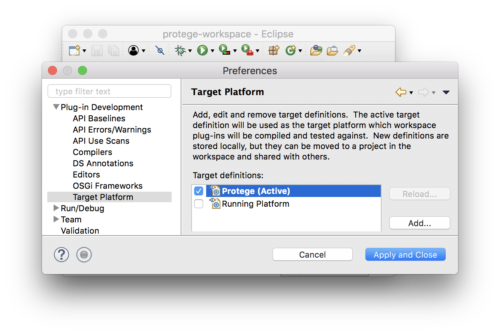Image resolution: width=500 pixels, height=334 pixels.
Task: Click the user profile circle icon in toolbar
Action: [133, 50]
